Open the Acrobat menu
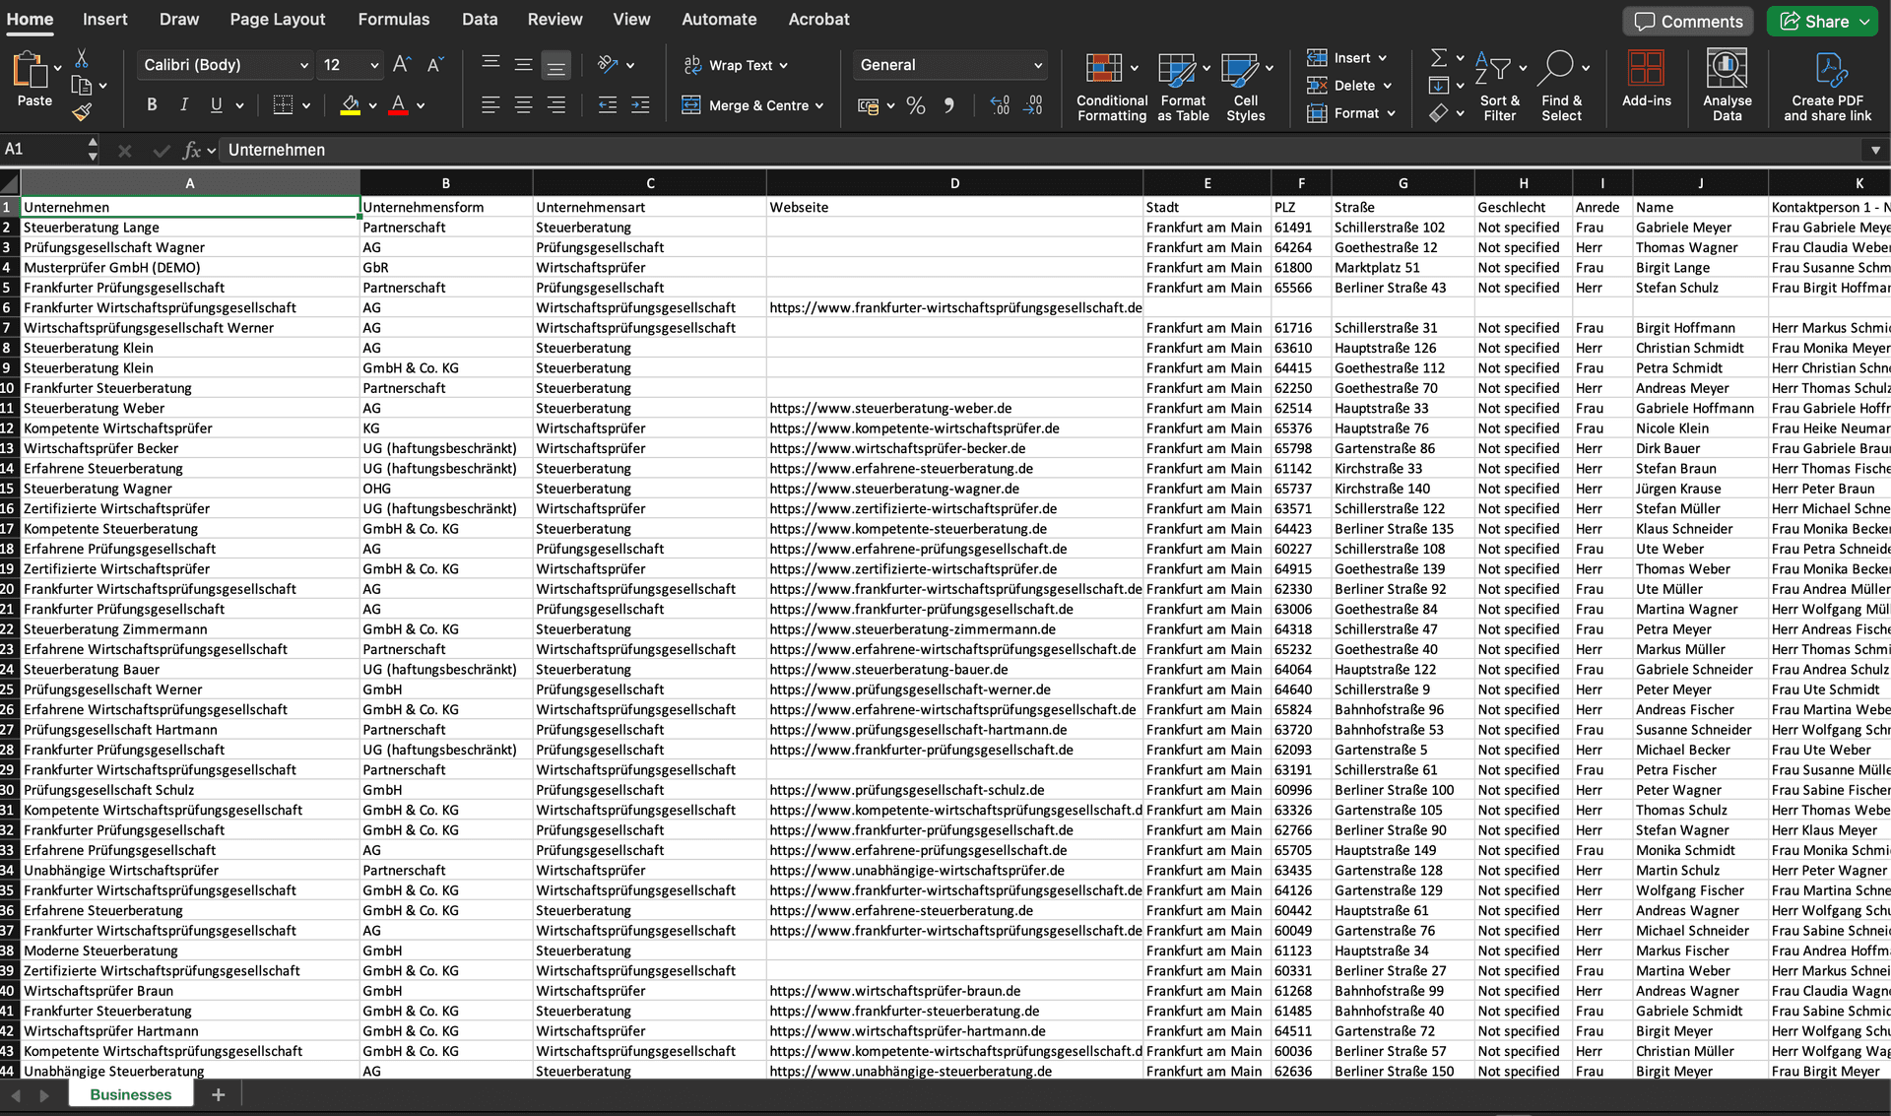Image resolution: width=1891 pixels, height=1116 pixels. click(x=818, y=19)
